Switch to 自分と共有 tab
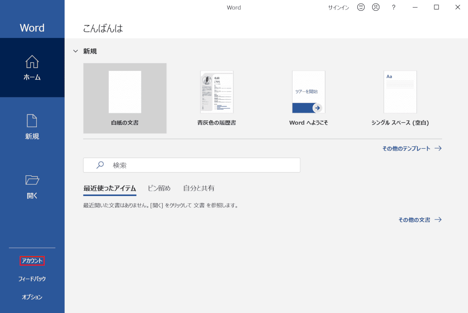This screenshot has width=468, height=313. pyautogui.click(x=199, y=188)
